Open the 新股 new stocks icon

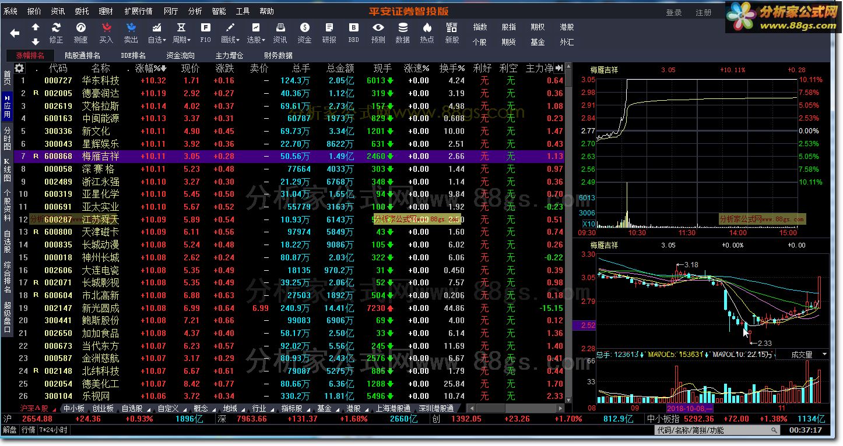click(x=452, y=33)
